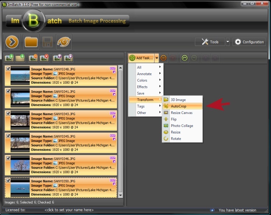Uncheck the SANY0346.JPG image checkbox
271x215 pixels.
8,158
